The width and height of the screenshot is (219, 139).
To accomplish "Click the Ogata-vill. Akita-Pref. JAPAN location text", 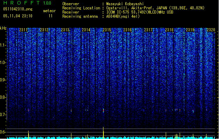I will tap(155, 8).
